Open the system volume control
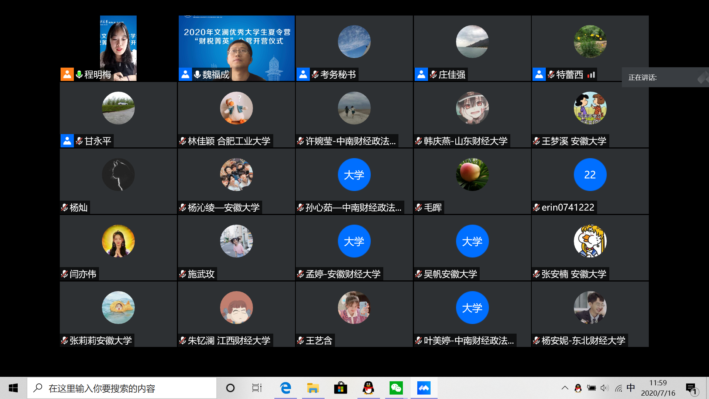 (x=604, y=388)
